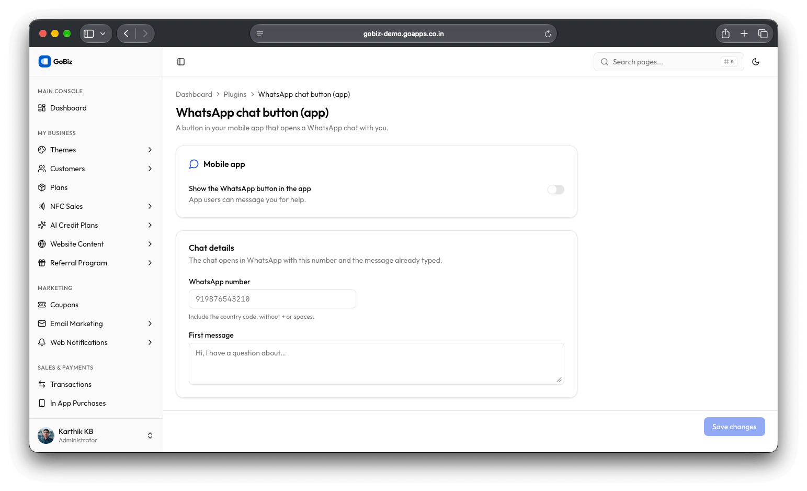Focus the First message textarea
Screen dimensions: 807x491
[x=377, y=364]
